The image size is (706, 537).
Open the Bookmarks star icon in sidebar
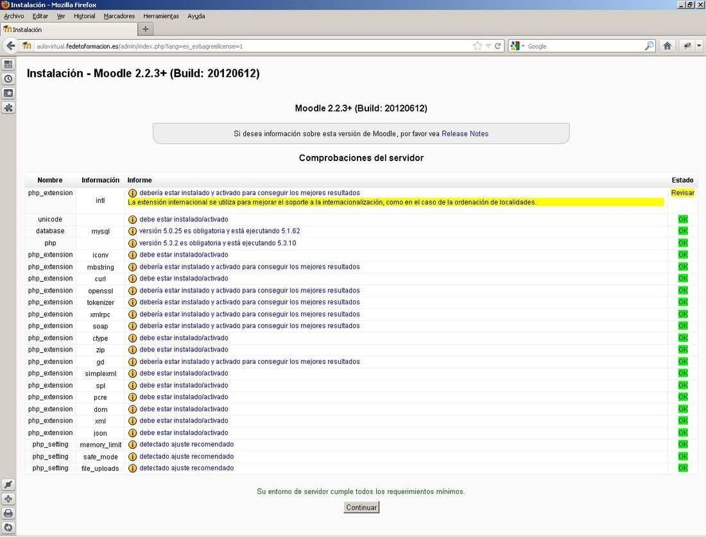8,93
